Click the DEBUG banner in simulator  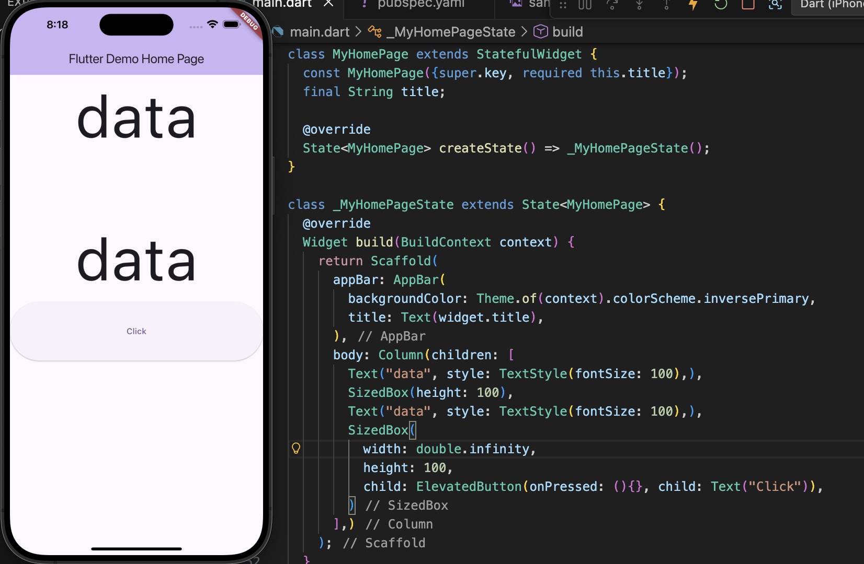pyautogui.click(x=249, y=21)
